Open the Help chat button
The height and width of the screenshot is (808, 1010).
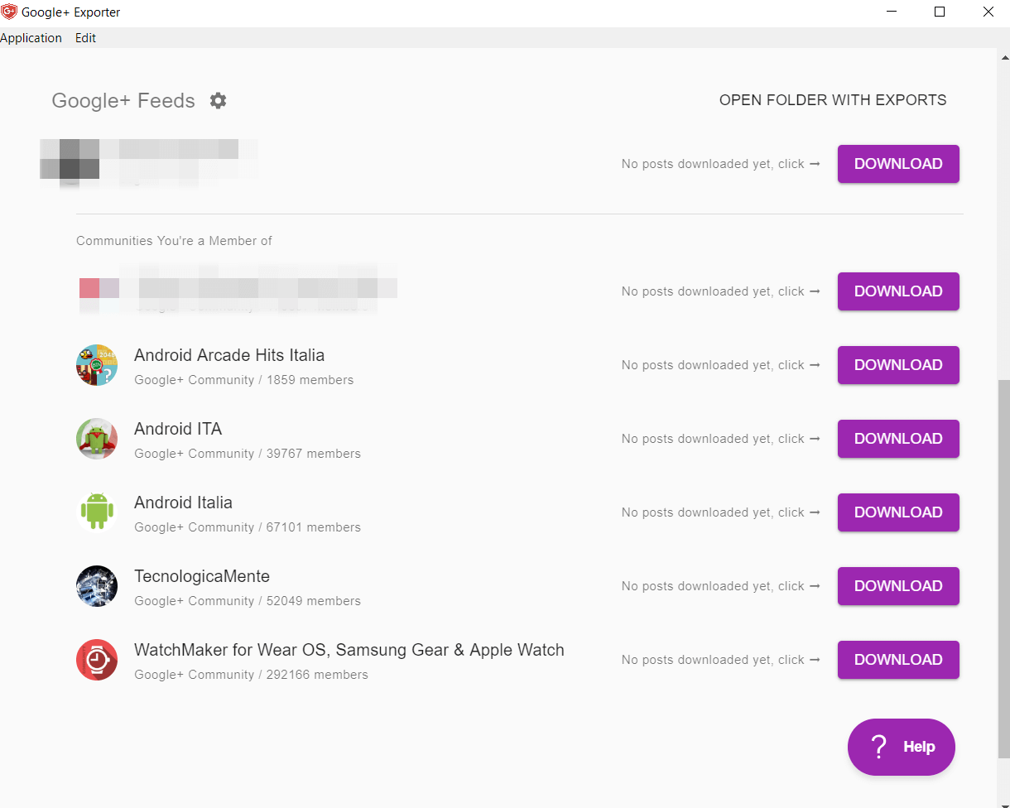pos(902,747)
